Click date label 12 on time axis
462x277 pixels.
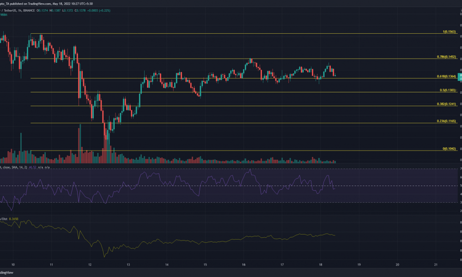[x=90, y=265]
